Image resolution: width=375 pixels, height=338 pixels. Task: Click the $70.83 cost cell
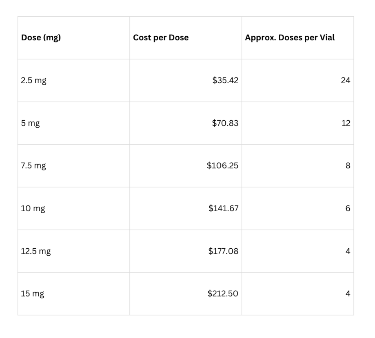click(x=186, y=123)
